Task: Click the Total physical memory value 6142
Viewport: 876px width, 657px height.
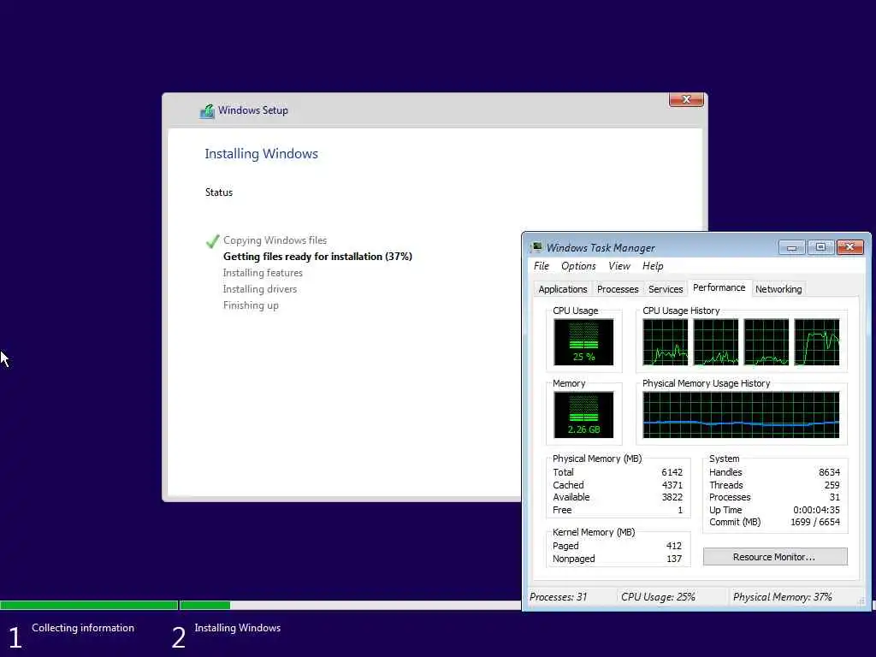Action: [x=672, y=472]
